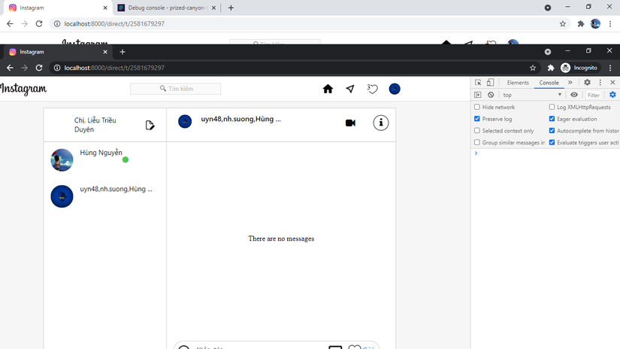Enable Group similar messages checkbox
The image size is (620, 349).
click(477, 142)
